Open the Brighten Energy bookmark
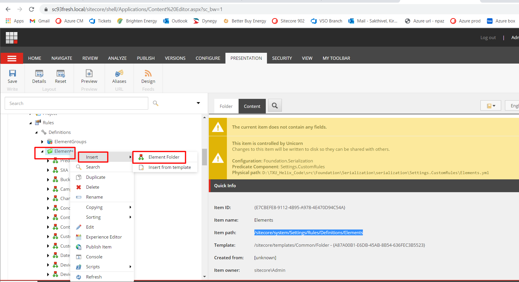 point(137,21)
